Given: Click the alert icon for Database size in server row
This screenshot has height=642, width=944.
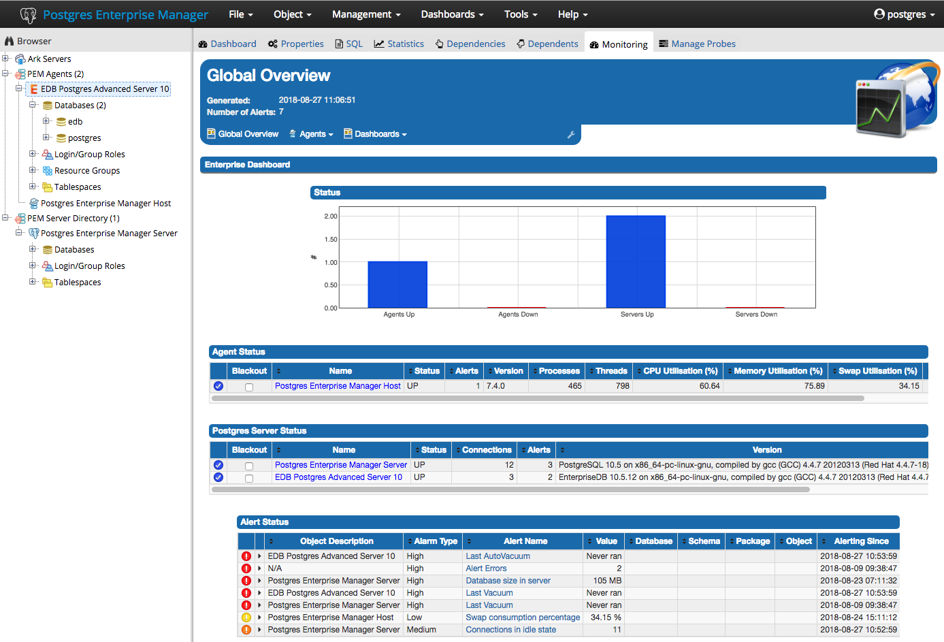Looking at the screenshot, I should 246,581.
